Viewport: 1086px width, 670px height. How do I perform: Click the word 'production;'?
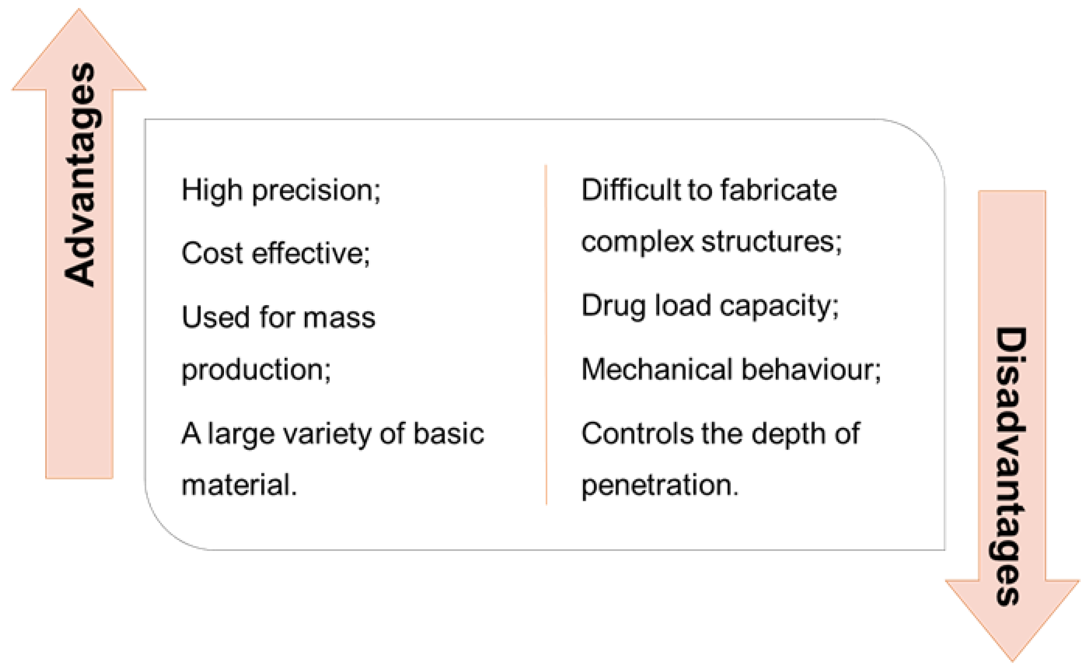(256, 369)
